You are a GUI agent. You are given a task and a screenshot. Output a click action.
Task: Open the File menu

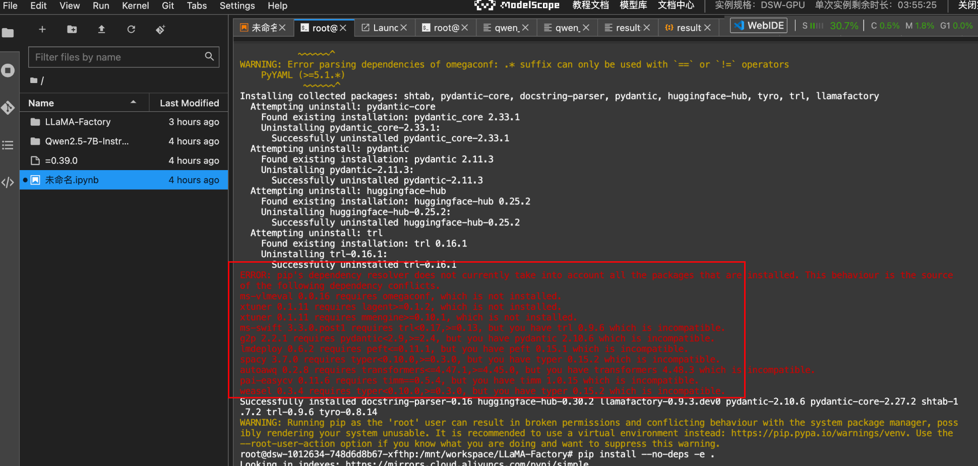(x=10, y=6)
